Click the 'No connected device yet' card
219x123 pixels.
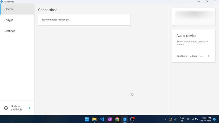pyautogui.click(x=85, y=20)
